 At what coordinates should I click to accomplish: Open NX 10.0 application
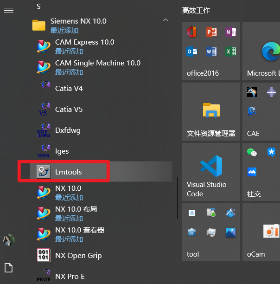[68, 188]
